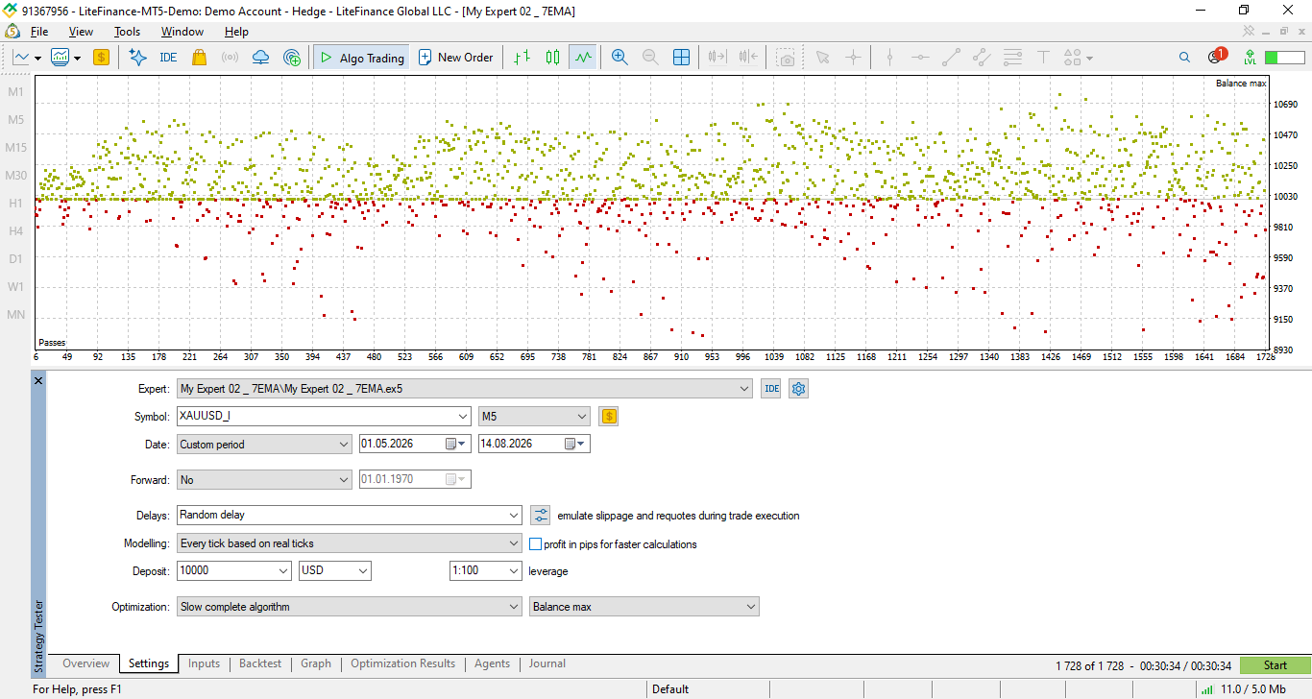Select the text label tool
This screenshot has width=1312, height=699.
[x=1043, y=58]
